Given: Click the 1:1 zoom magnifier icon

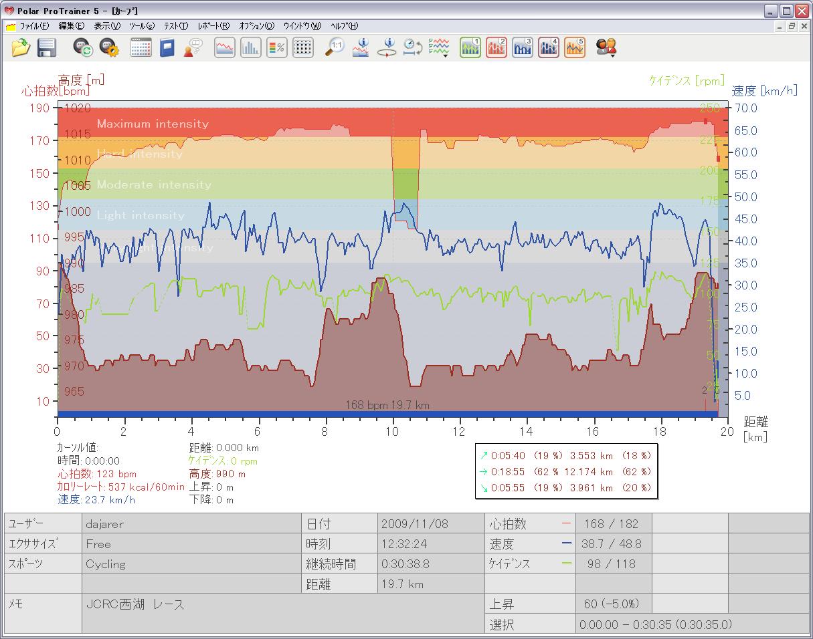Looking at the screenshot, I should click(335, 47).
